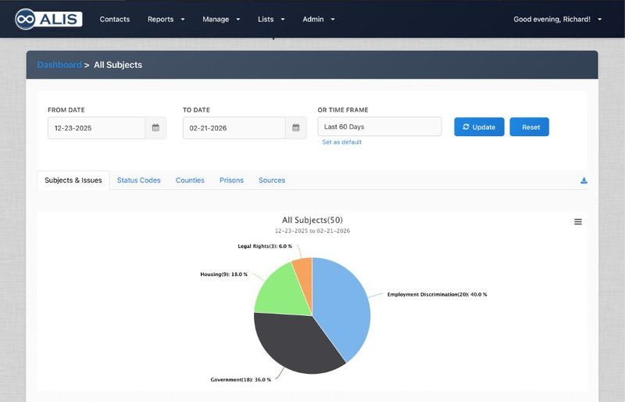Open the To Date calendar picker

[296, 127]
